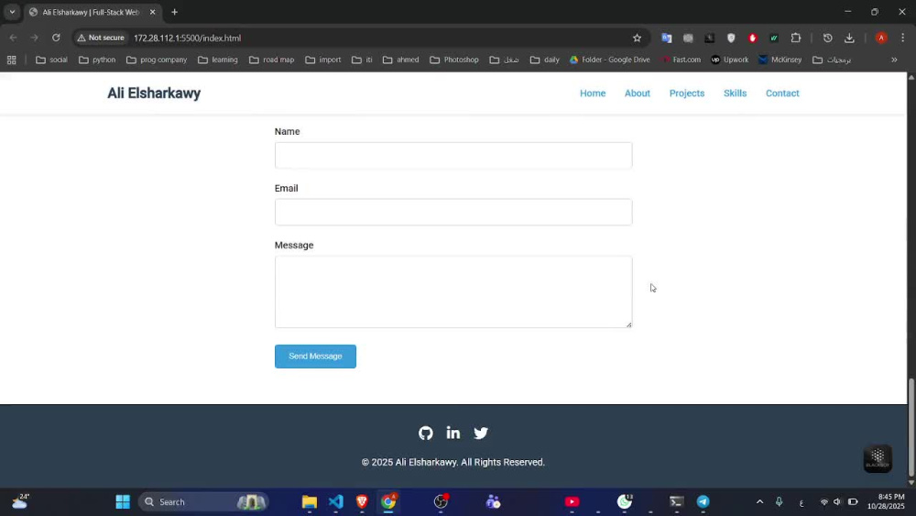Open the Fast.com bookmark
Viewport: 916px width, 516px height.
(x=681, y=60)
